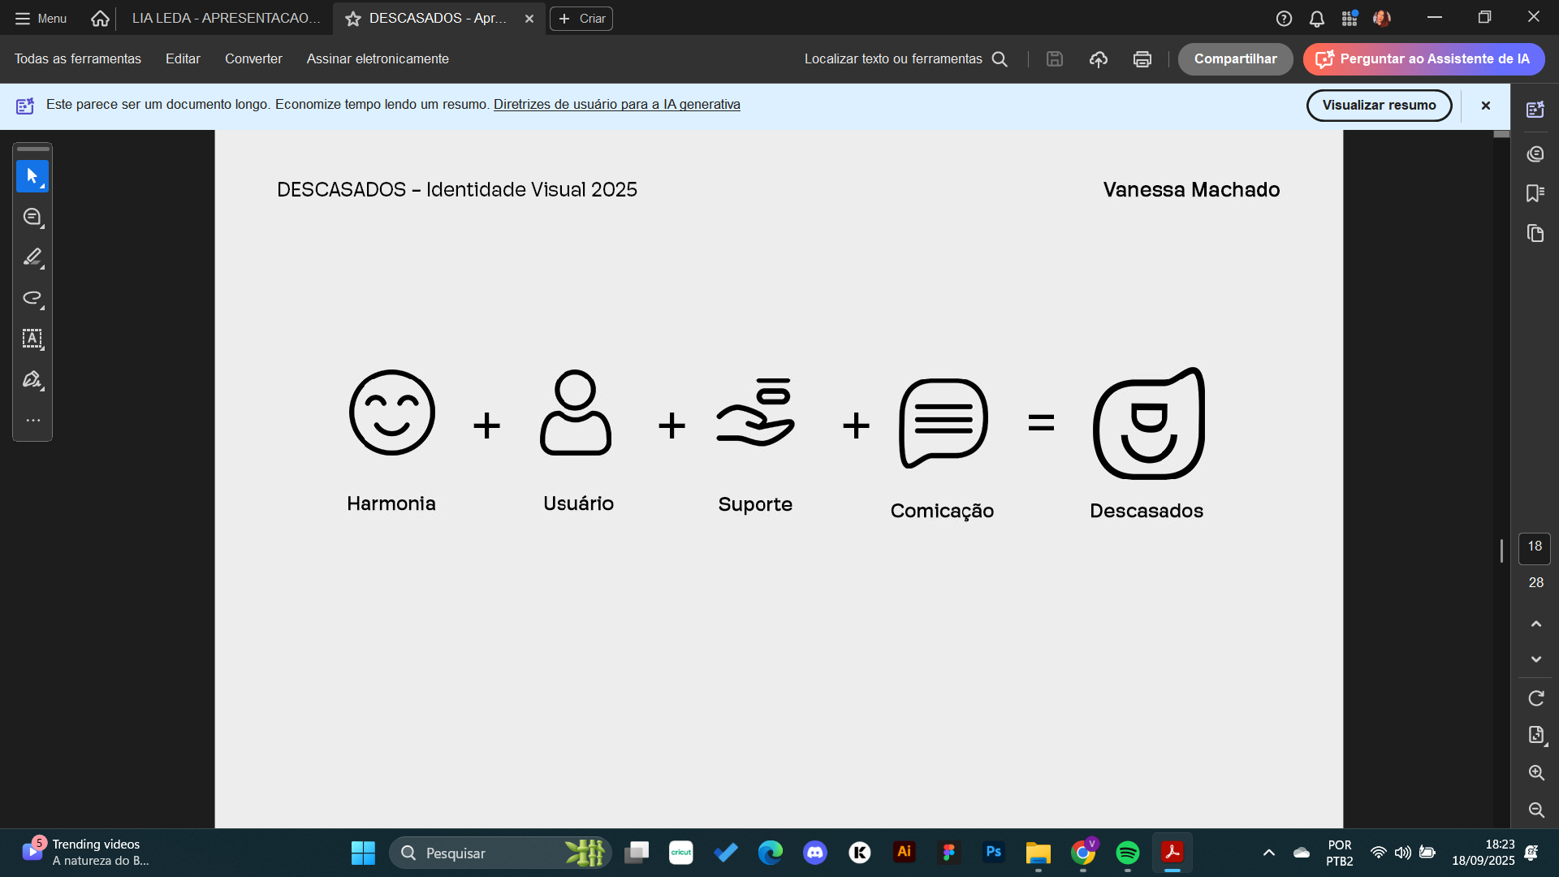The width and height of the screenshot is (1559, 877).
Task: Click the zoom in icon on the right sidebar
Action: click(x=1536, y=773)
